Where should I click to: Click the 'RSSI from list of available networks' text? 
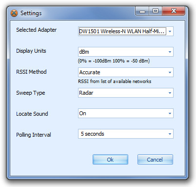[115, 81]
